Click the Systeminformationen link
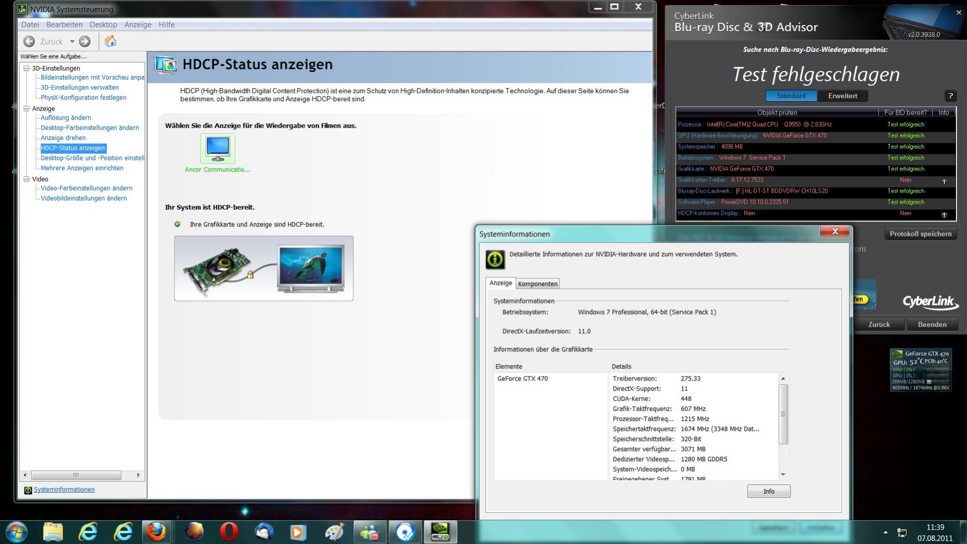The image size is (967, 544). (64, 489)
